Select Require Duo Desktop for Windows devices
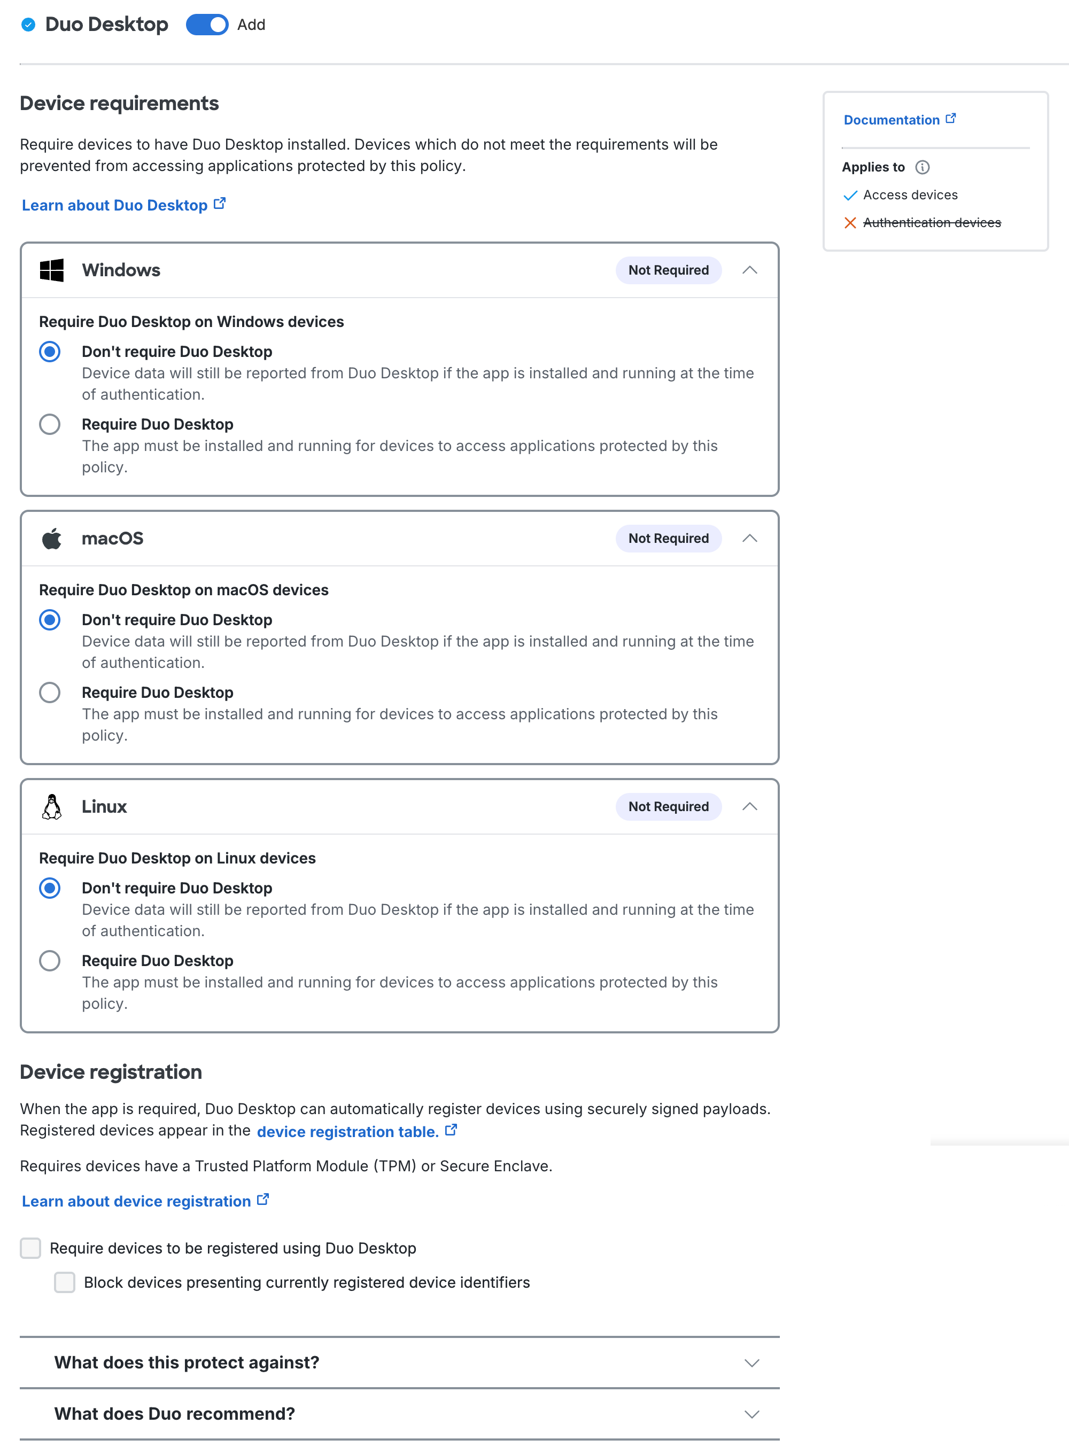The height and width of the screenshot is (1455, 1069). pos(50,424)
